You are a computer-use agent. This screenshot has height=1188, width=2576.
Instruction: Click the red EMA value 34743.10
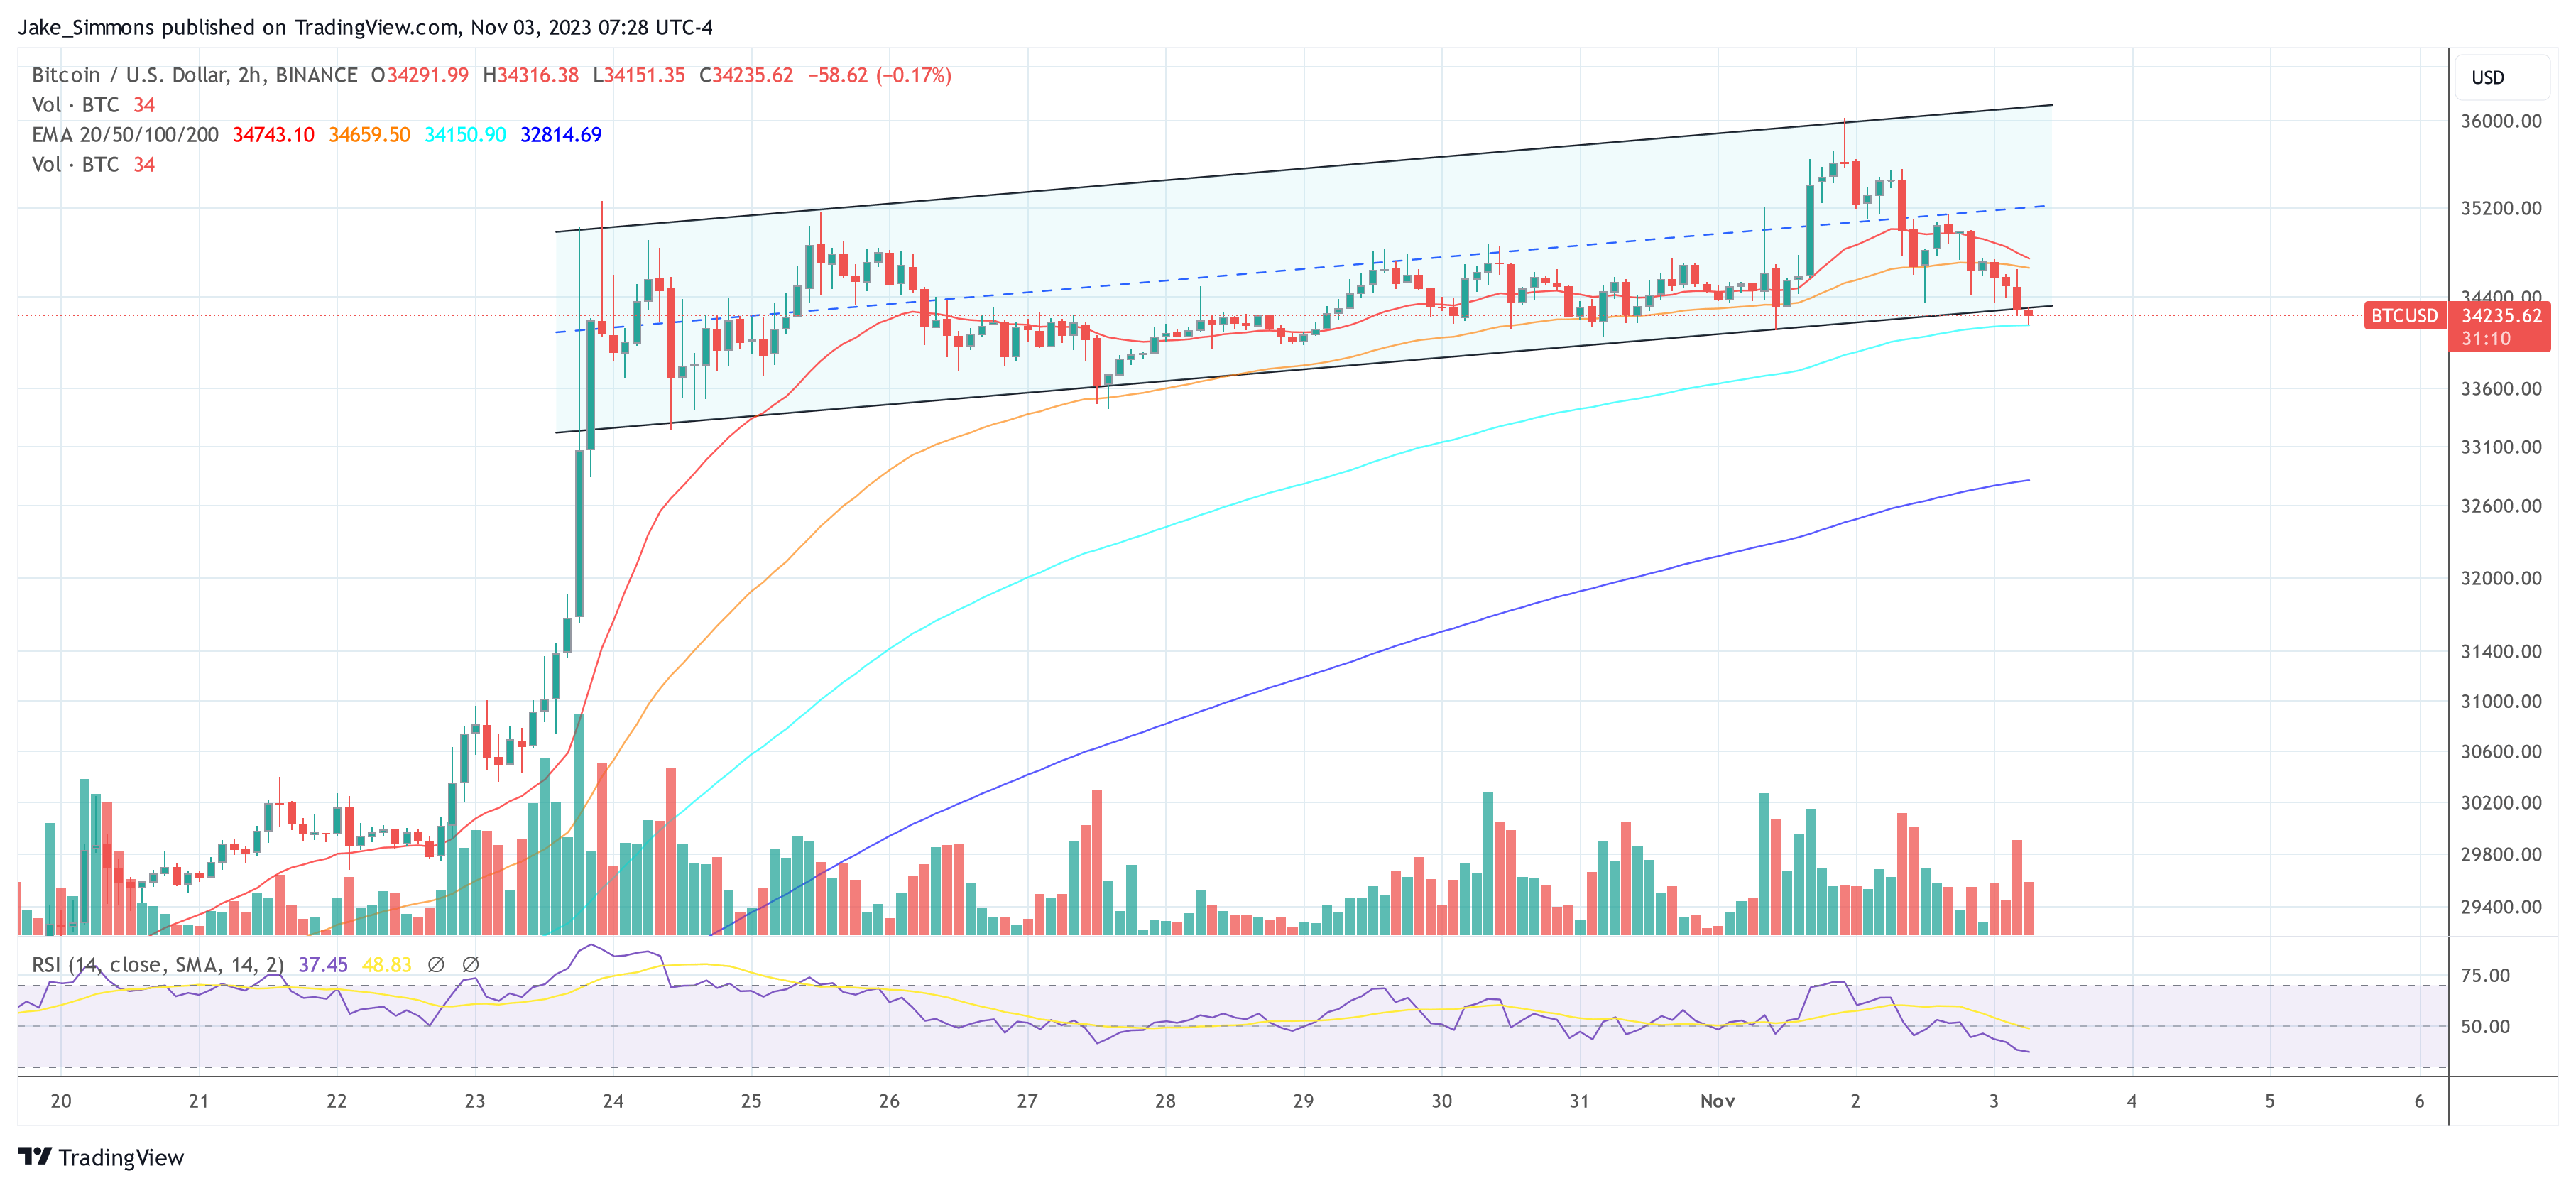[273, 135]
